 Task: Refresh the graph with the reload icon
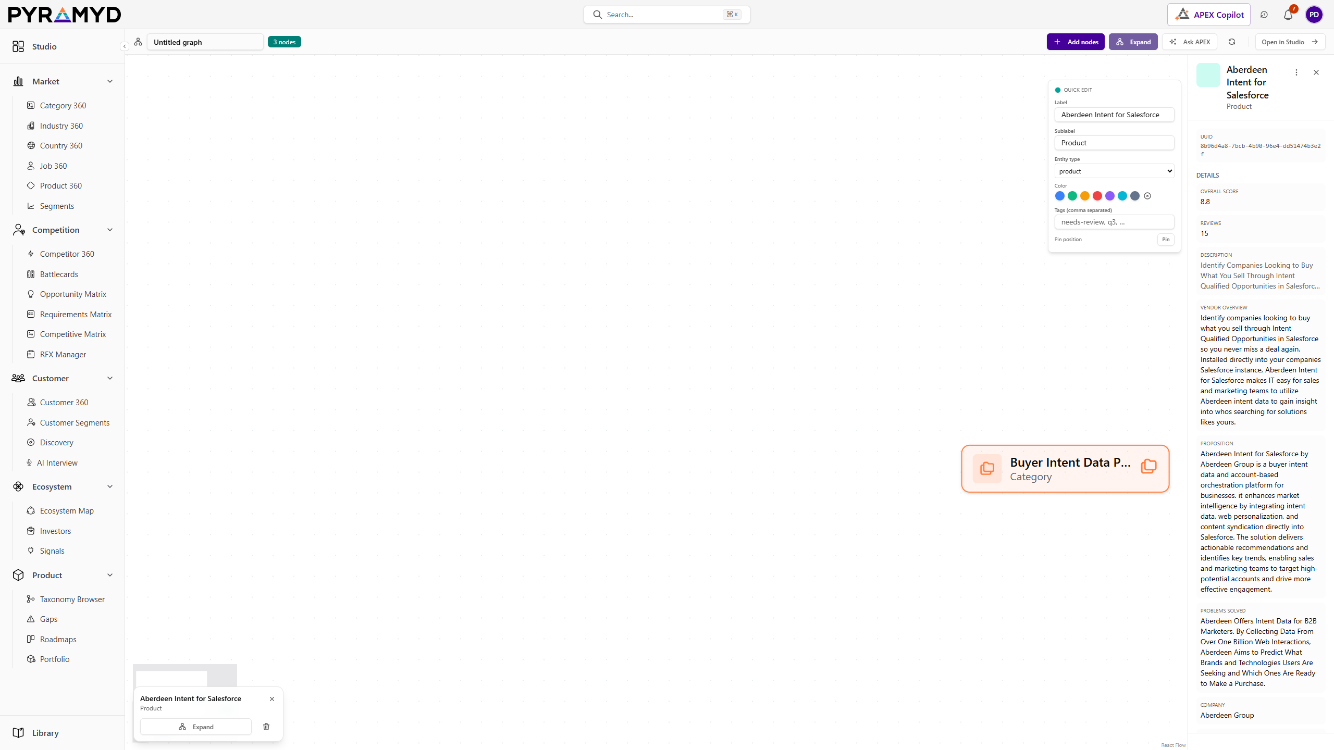(x=1232, y=42)
